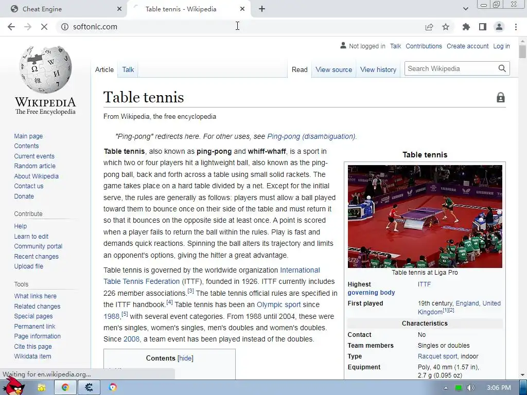Image resolution: width=527 pixels, height=395 pixels.
Task: Open the user Talk link in header
Action: tap(395, 46)
